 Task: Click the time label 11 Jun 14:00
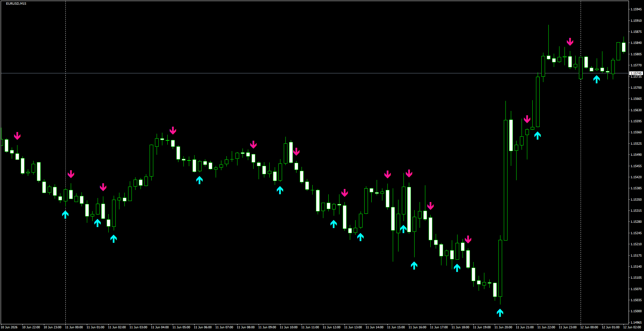pyautogui.click(x=374, y=327)
